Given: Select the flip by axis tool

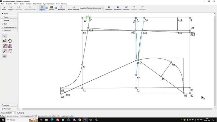Looking at the screenshot, I should (10, 46).
